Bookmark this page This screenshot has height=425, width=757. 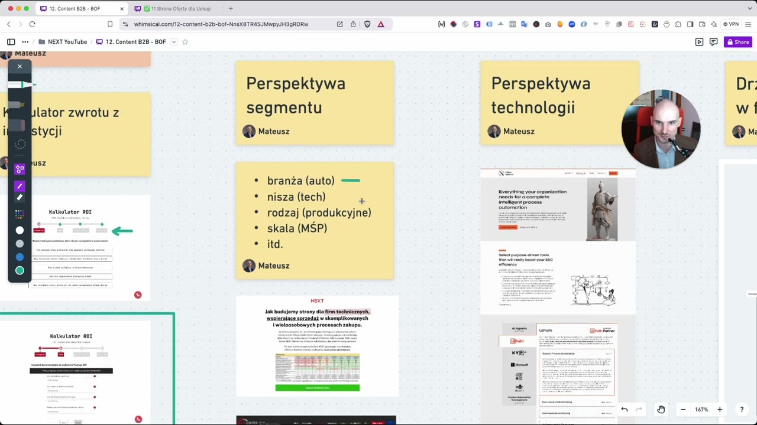(110, 24)
